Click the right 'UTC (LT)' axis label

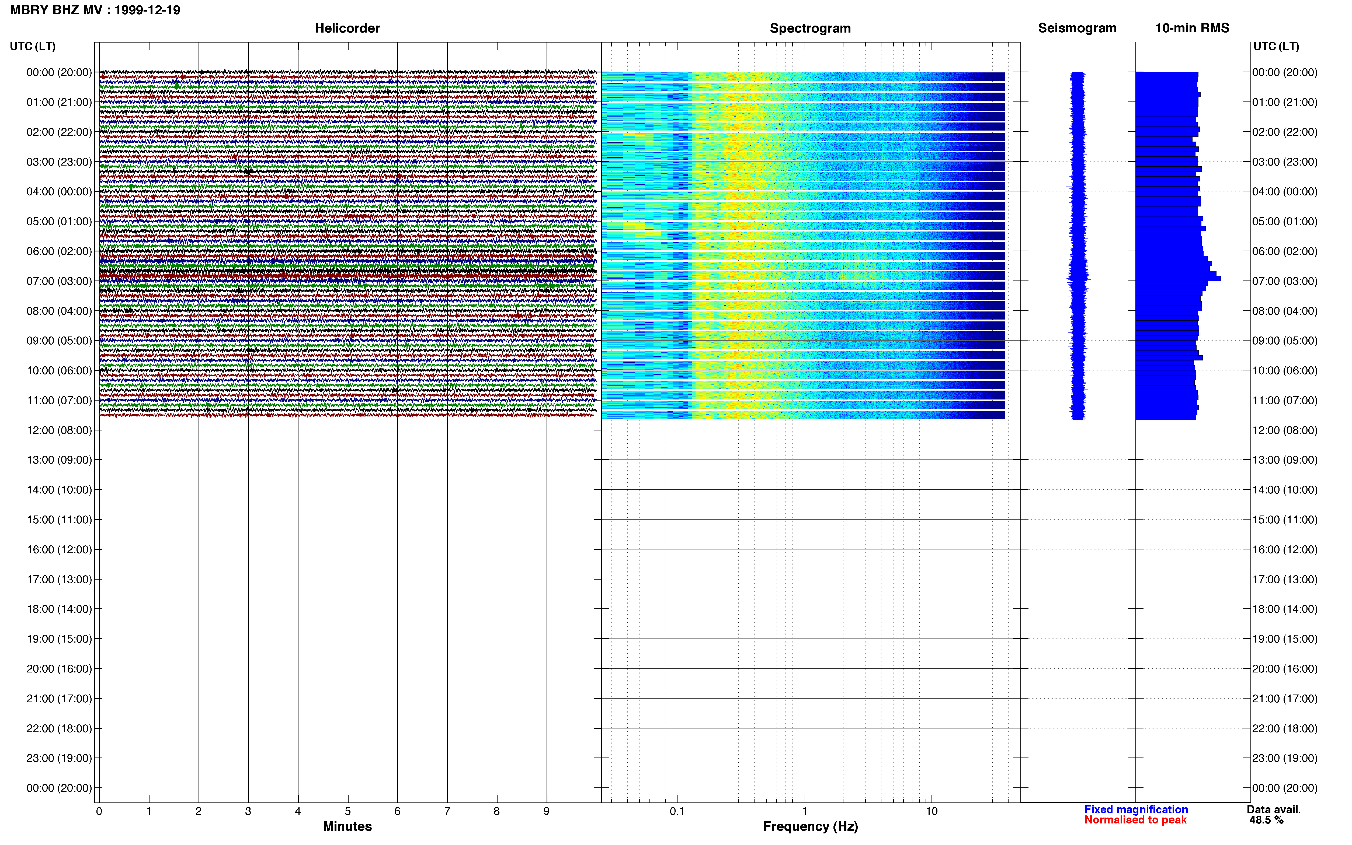[1276, 46]
